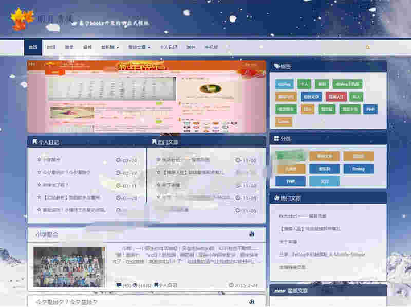Click the star icon of the 02-24 diary entry
This screenshot has width=411, height=307.
coord(39,159)
